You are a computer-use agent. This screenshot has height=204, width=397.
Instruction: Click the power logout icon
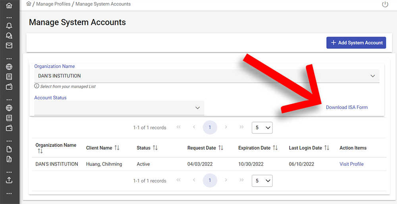(385, 4)
